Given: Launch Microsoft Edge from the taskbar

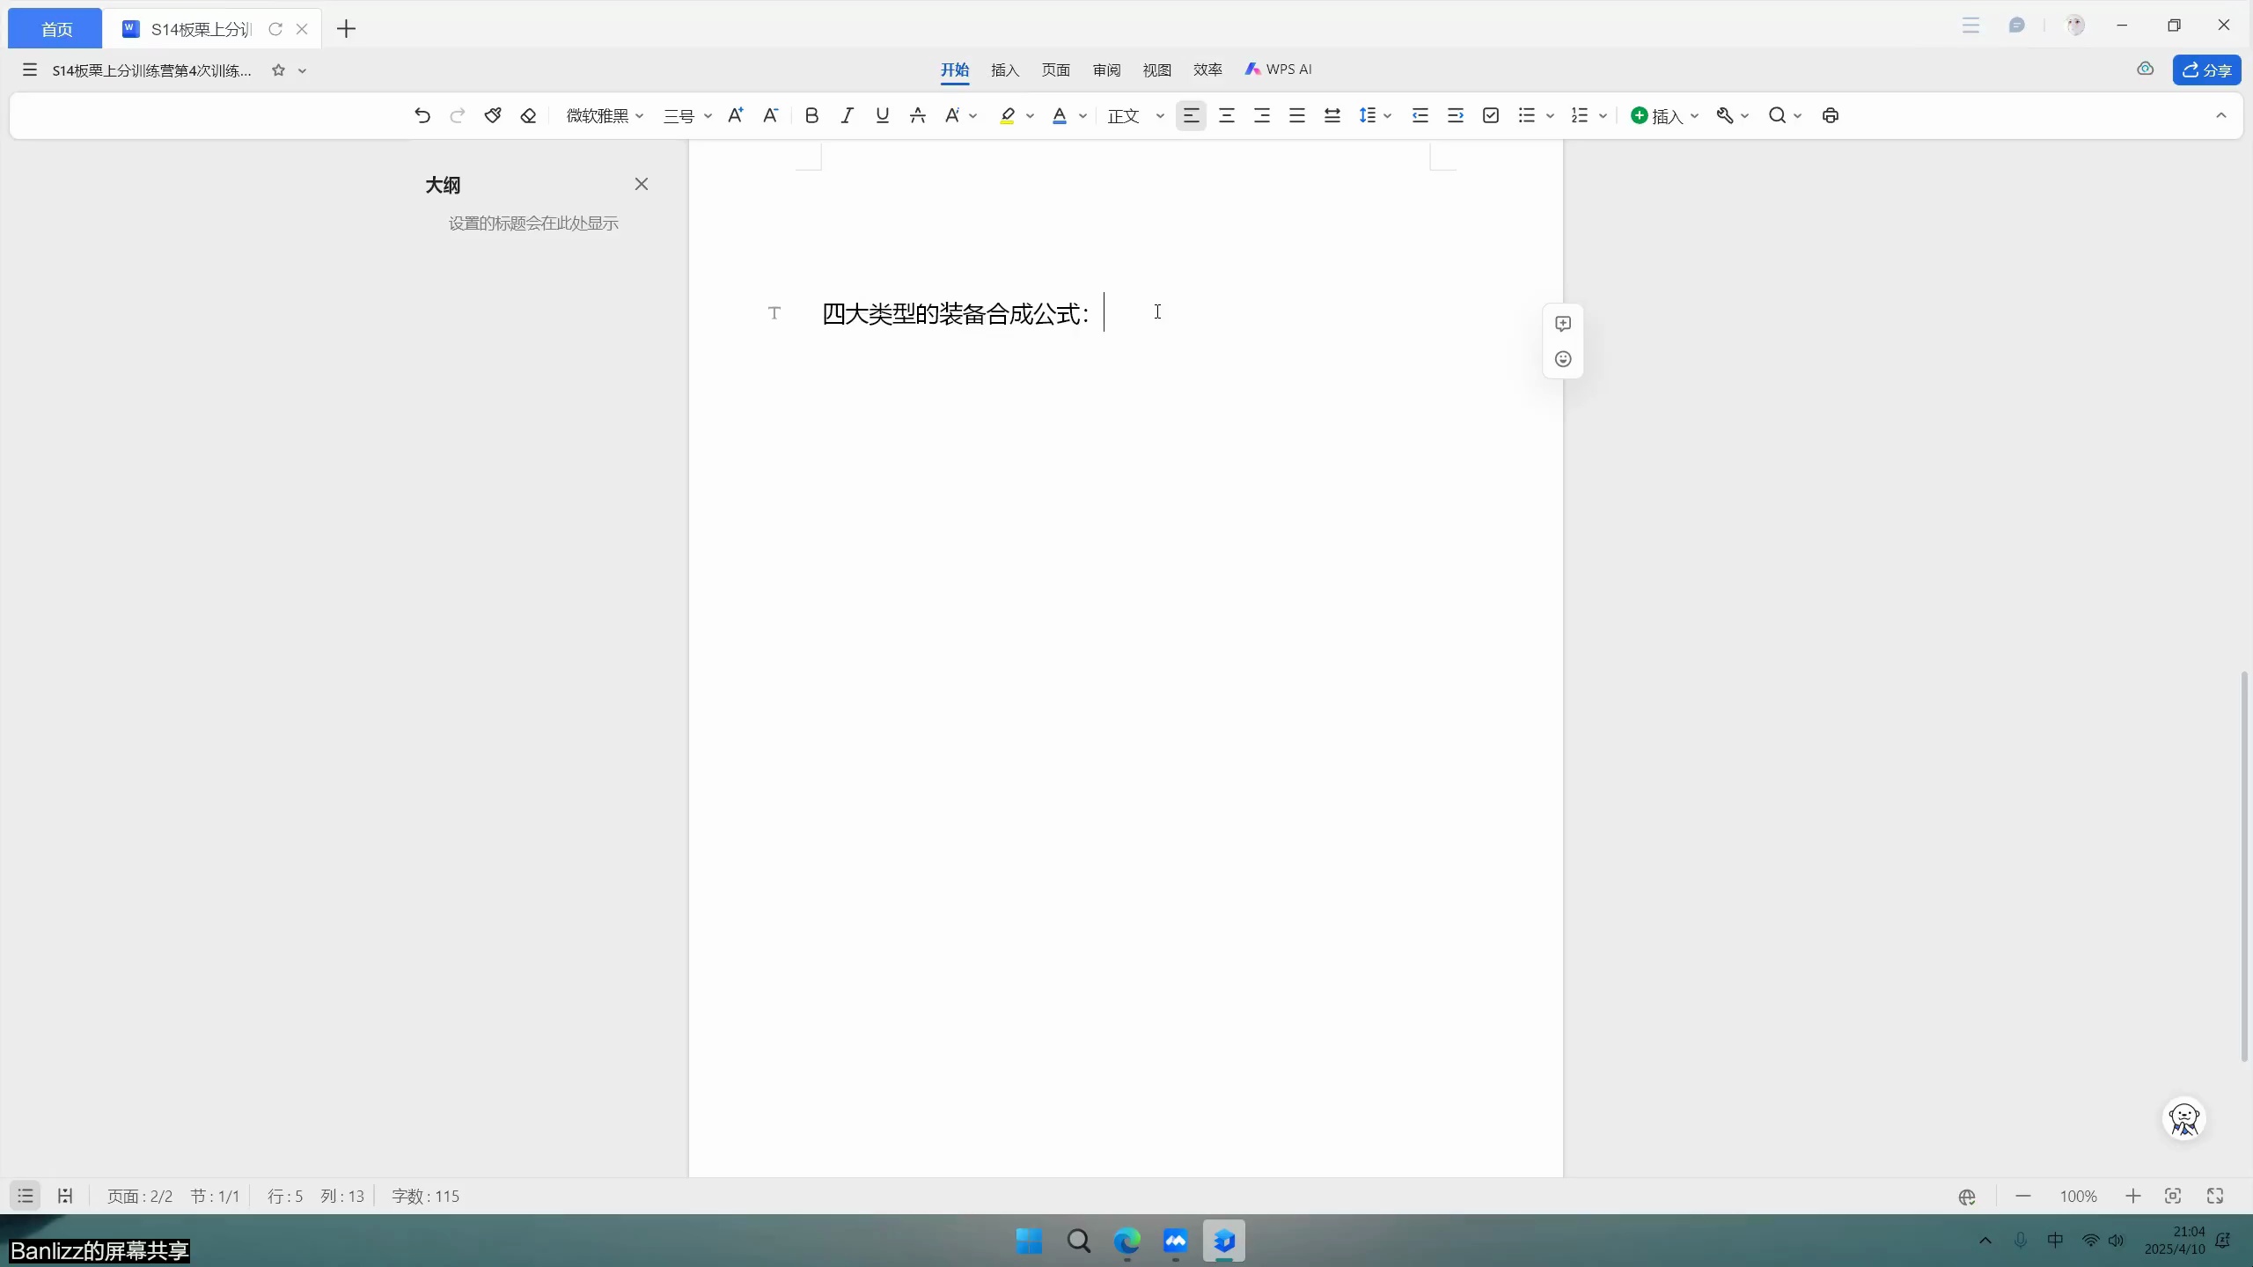Looking at the screenshot, I should (1127, 1241).
